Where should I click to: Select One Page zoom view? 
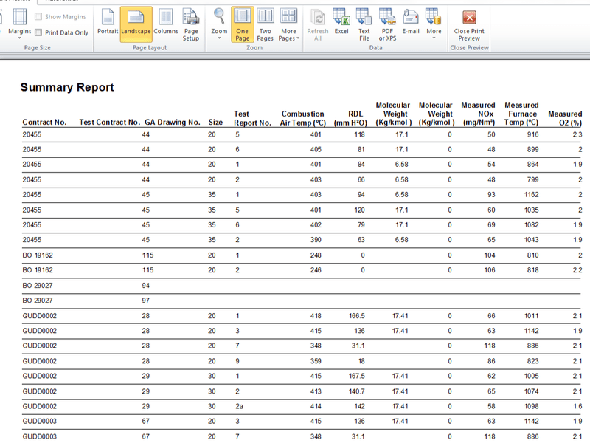pyautogui.click(x=243, y=24)
